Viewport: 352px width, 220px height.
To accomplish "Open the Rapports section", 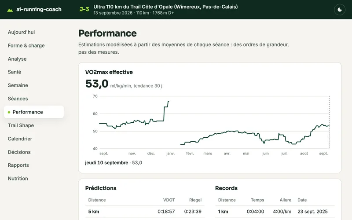I will click(x=18, y=165).
